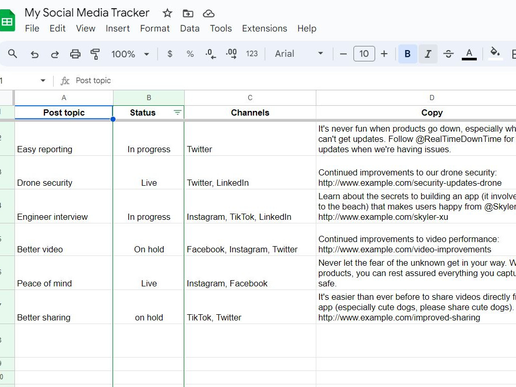Open the Data menu

[x=189, y=28]
